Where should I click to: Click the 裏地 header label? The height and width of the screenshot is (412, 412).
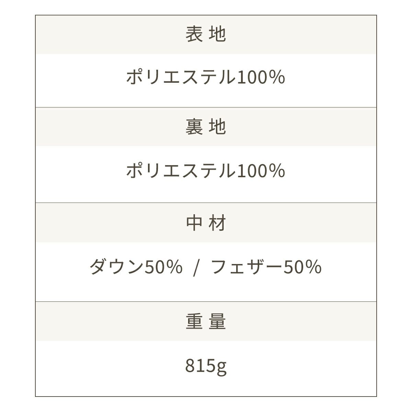tap(206, 127)
